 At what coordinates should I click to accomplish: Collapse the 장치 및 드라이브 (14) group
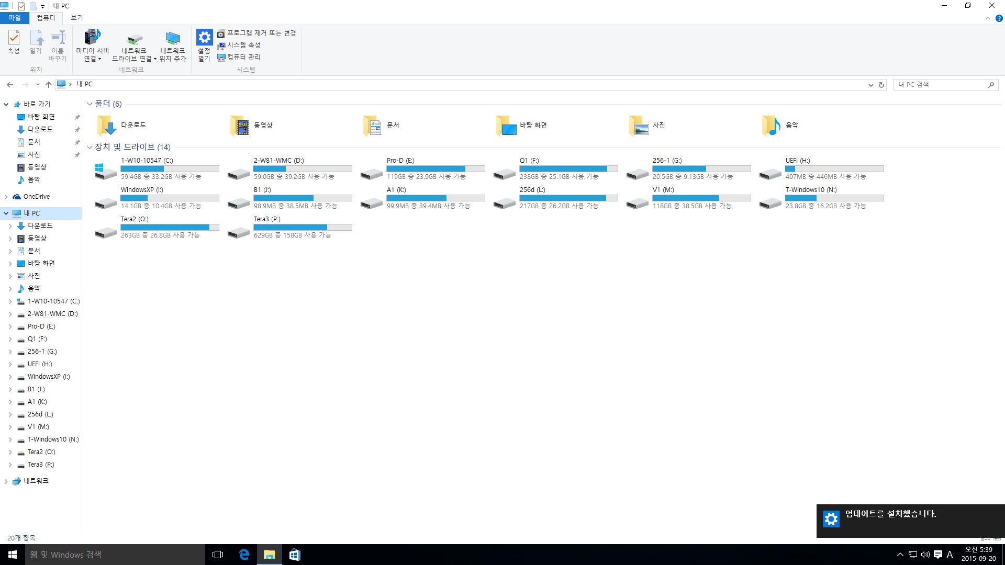tap(90, 147)
